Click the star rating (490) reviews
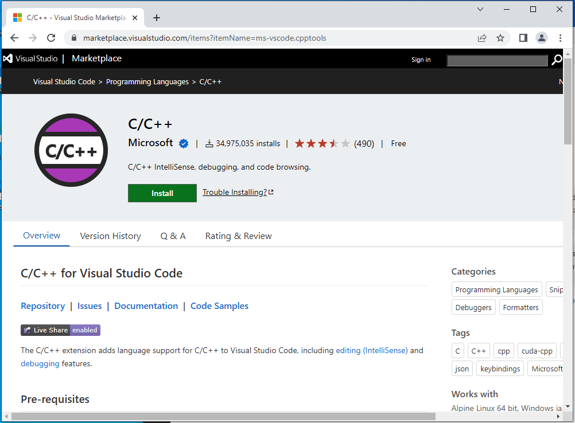 (334, 144)
